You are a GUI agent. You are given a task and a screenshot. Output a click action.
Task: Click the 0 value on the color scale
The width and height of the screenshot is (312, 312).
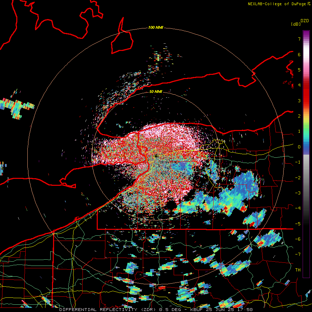click(299, 147)
